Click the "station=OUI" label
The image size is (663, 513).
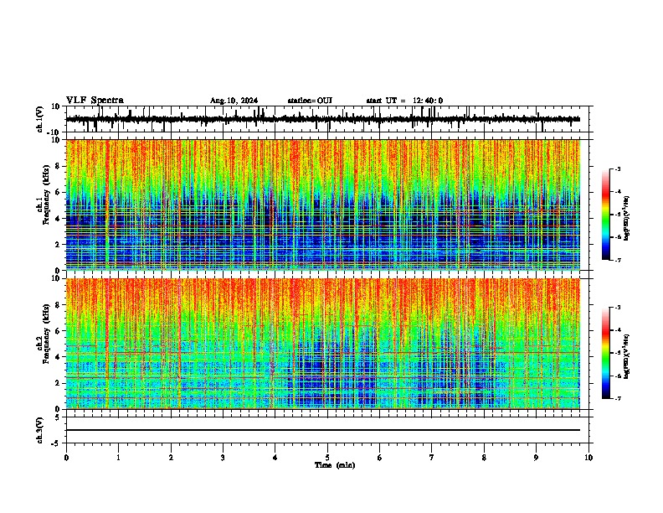(x=310, y=101)
